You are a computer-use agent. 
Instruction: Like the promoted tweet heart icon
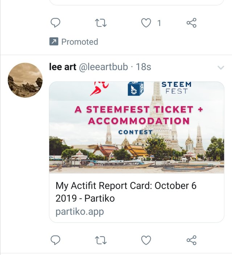146,23
